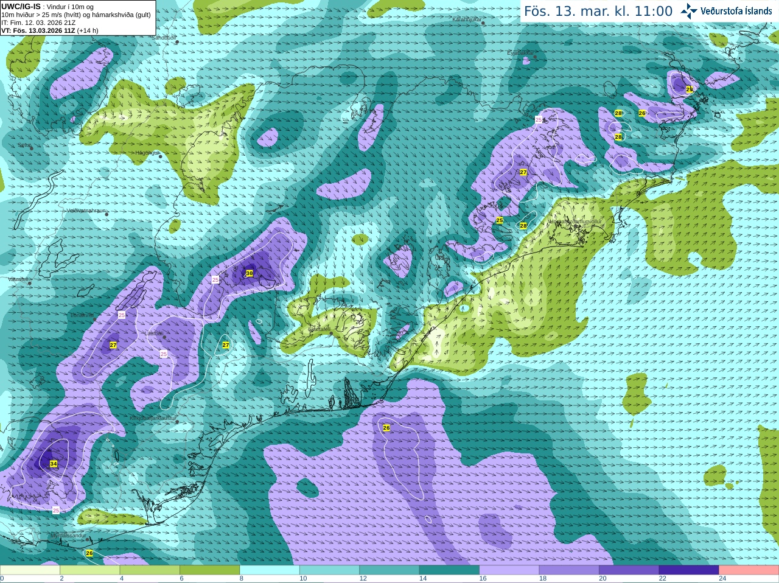Click the 16 tick value on wind scale
779x583 pixels.
483,579
